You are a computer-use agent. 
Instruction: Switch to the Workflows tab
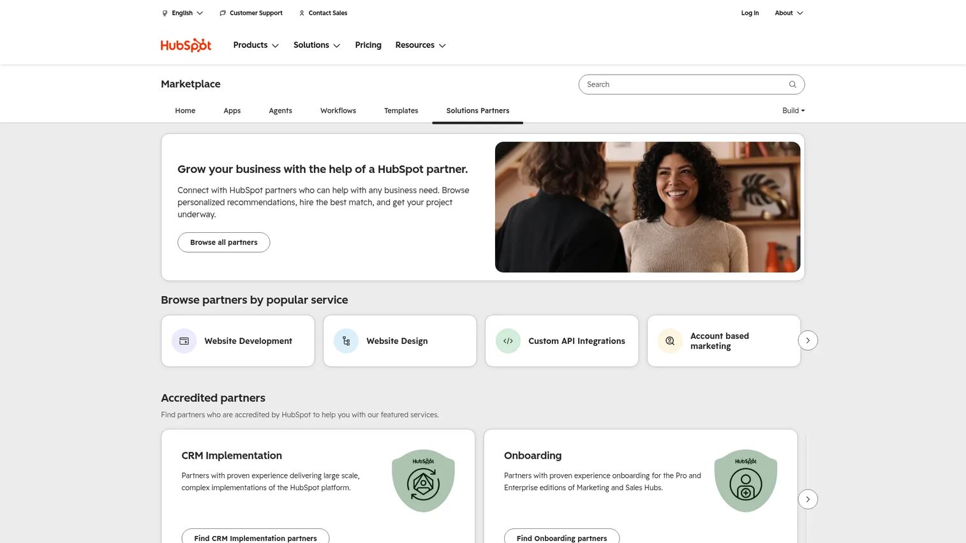338,110
